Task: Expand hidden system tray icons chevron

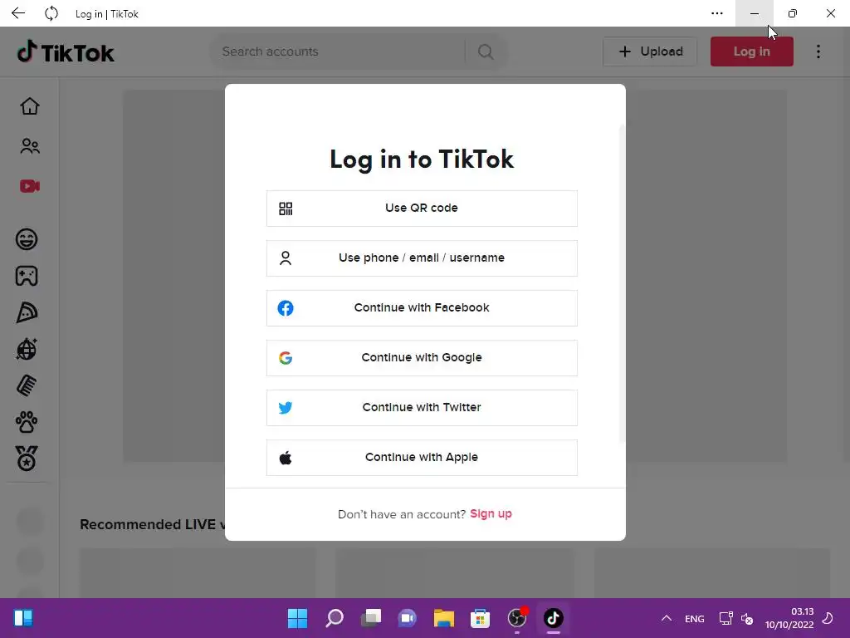Action: tap(667, 618)
